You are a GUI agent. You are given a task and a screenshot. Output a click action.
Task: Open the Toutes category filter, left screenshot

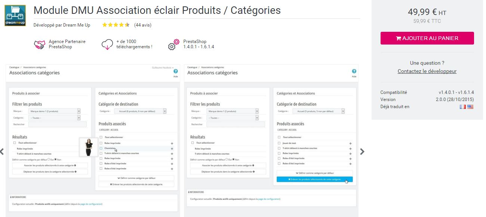pos(55,117)
